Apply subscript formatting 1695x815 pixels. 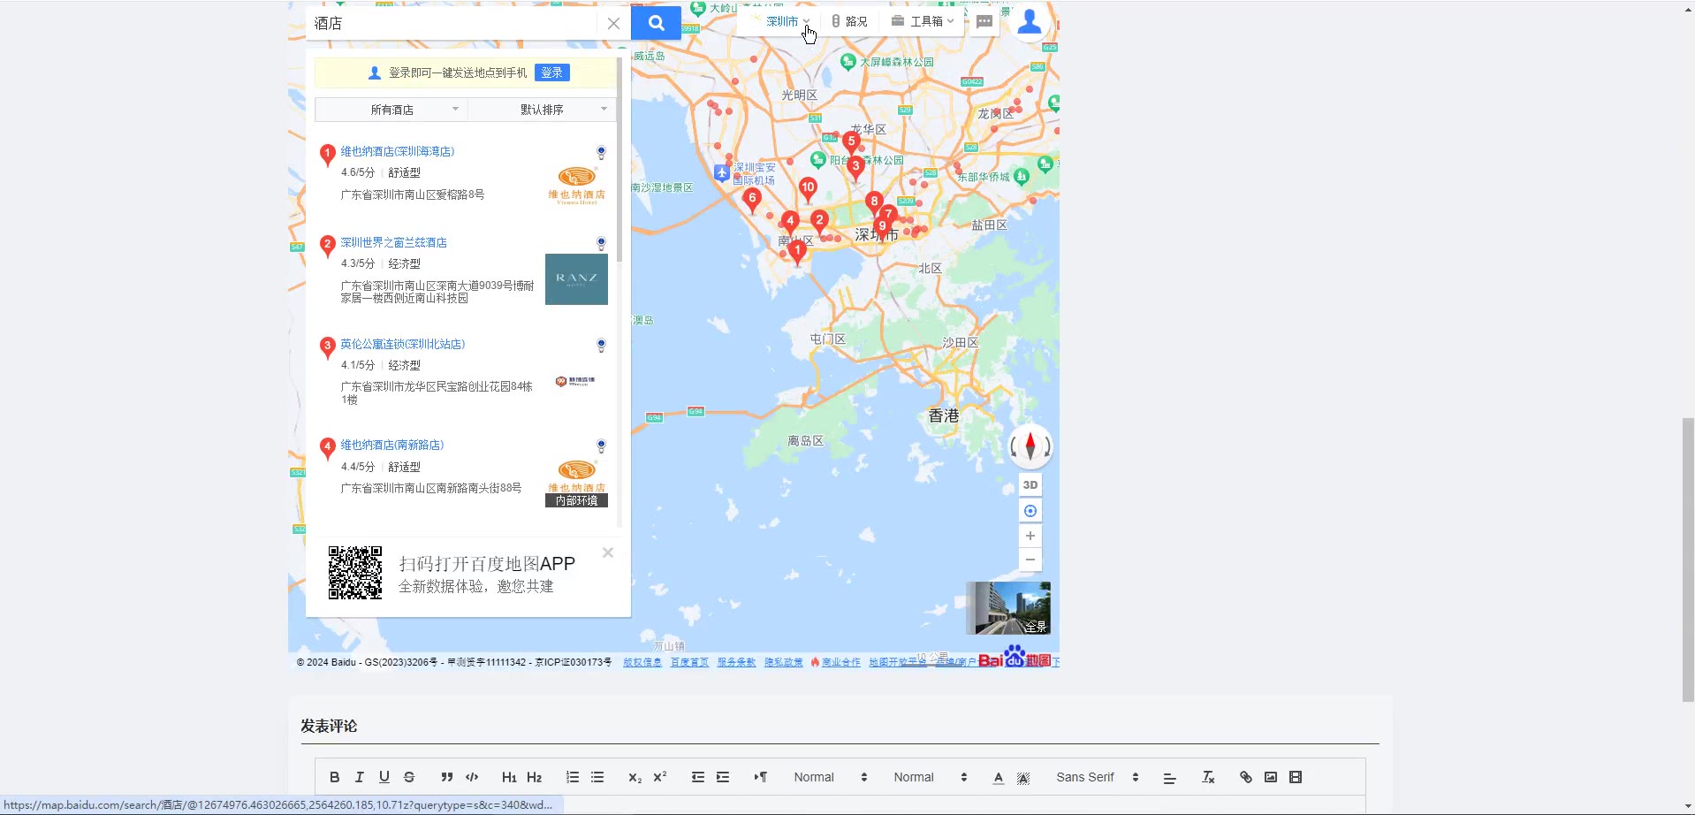(x=635, y=777)
